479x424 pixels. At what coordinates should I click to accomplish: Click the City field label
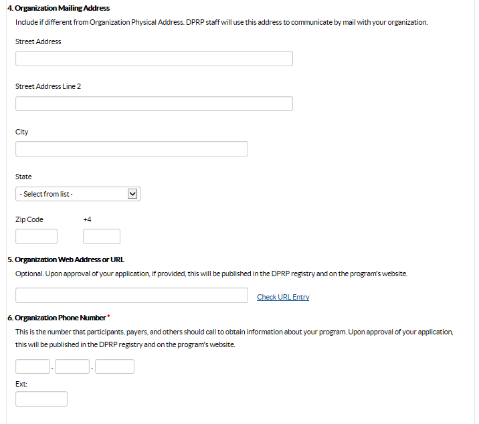22,132
